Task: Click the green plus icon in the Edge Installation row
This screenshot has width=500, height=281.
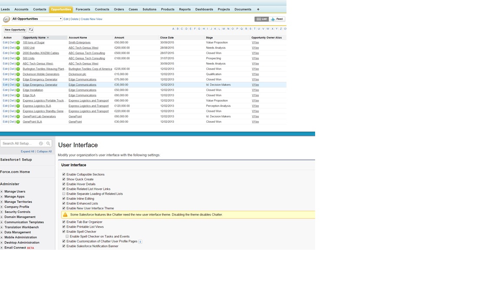Action: (x=18, y=90)
